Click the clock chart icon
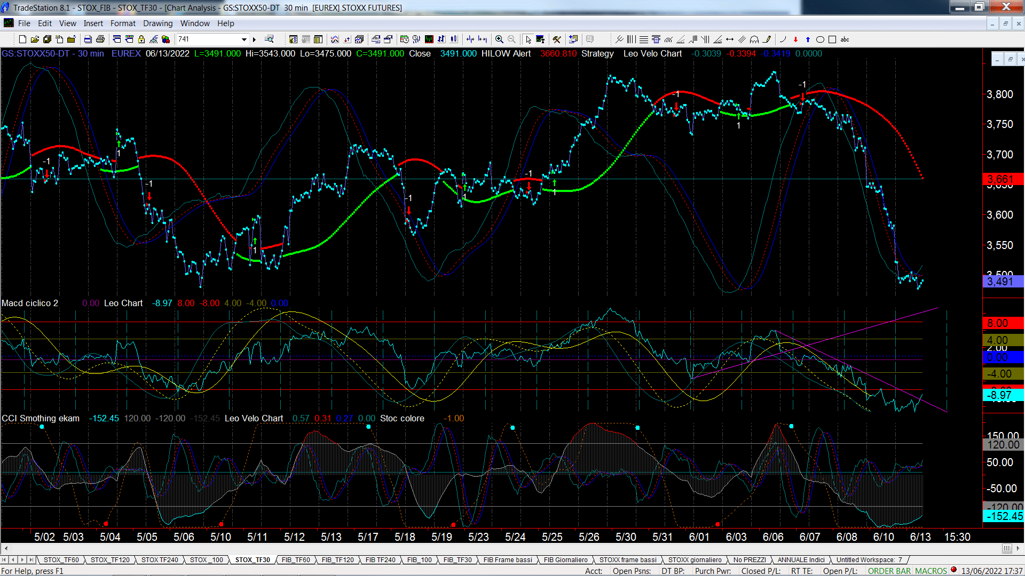The height and width of the screenshot is (576, 1025). [x=404, y=39]
